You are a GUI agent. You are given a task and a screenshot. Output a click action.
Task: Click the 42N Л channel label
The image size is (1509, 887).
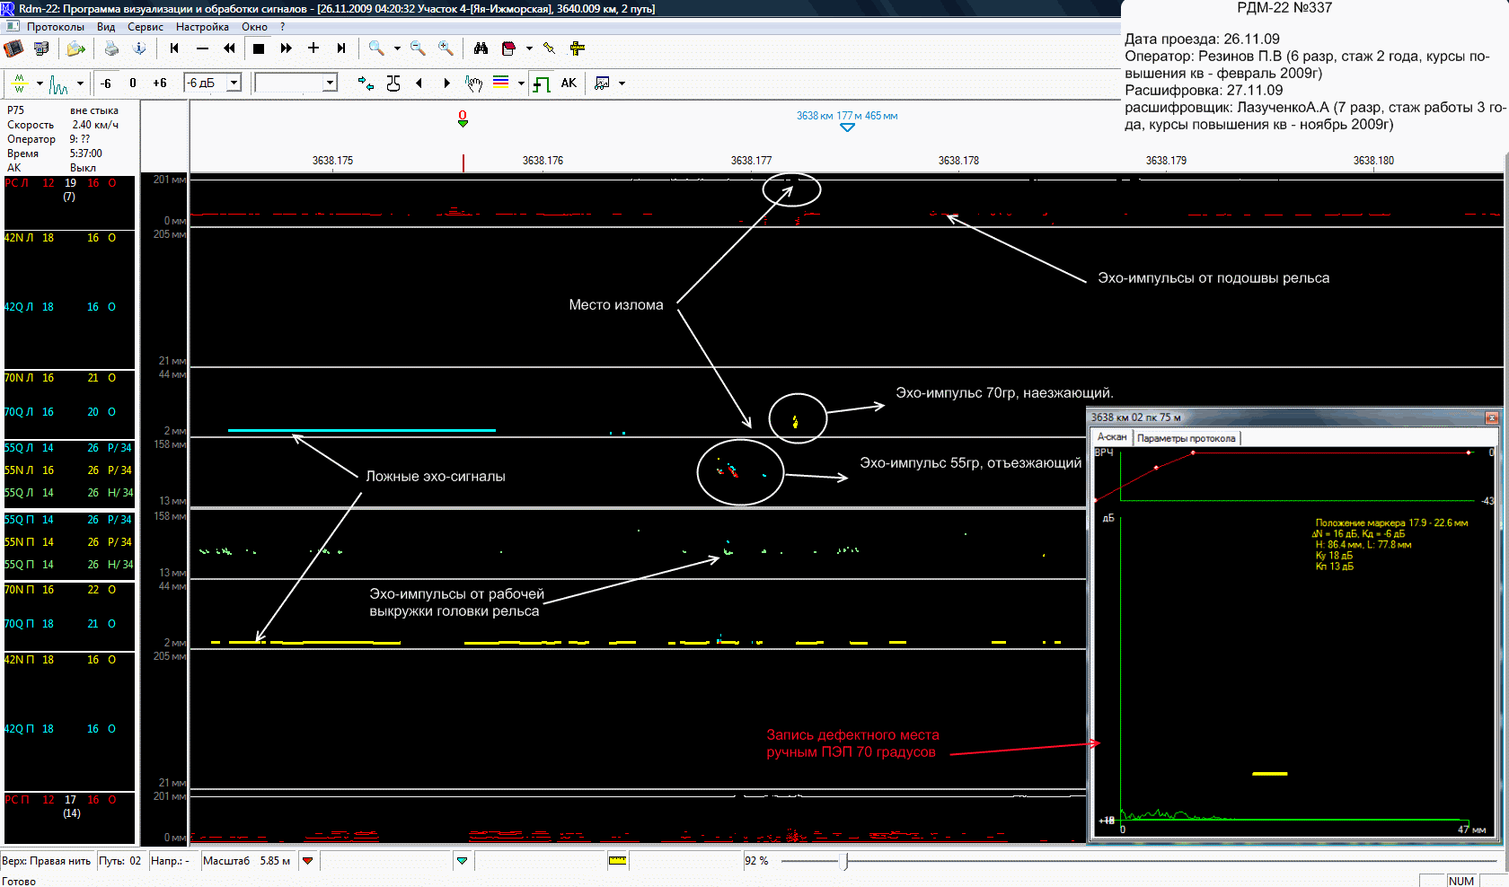(x=19, y=238)
